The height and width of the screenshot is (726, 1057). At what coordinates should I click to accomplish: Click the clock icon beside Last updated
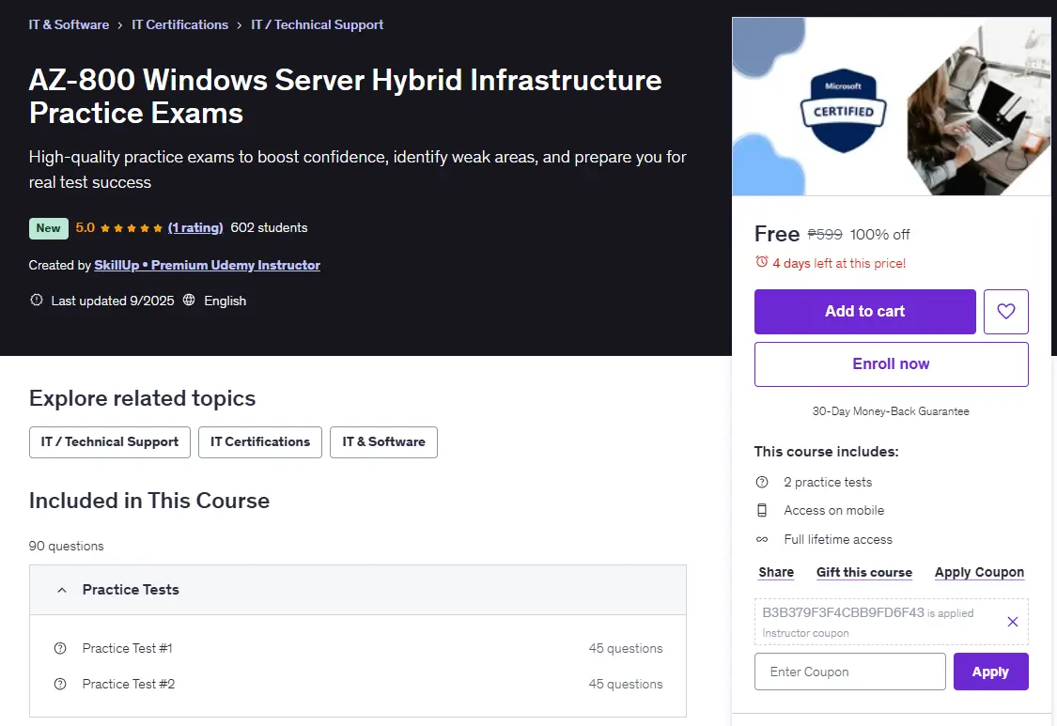(x=37, y=300)
